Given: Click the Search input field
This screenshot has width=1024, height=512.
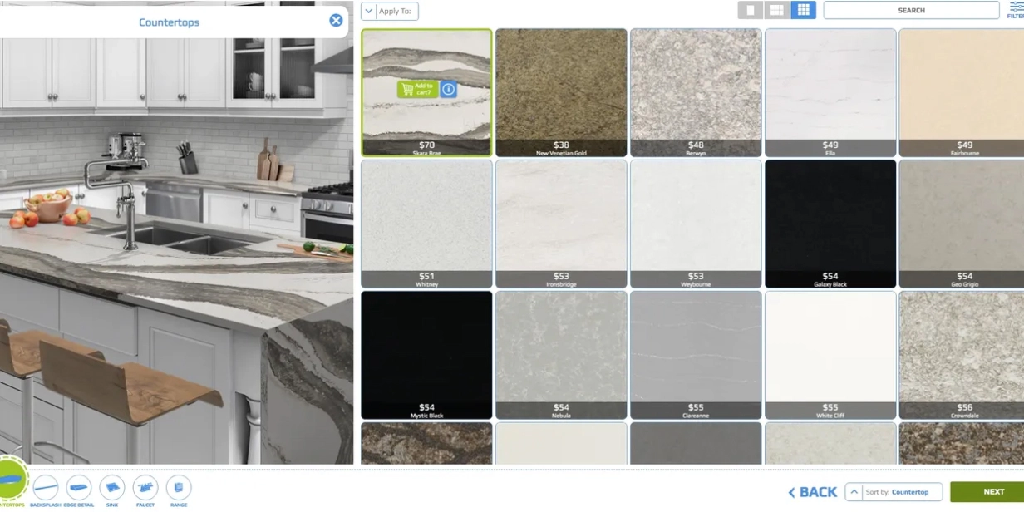Looking at the screenshot, I should click(x=911, y=10).
